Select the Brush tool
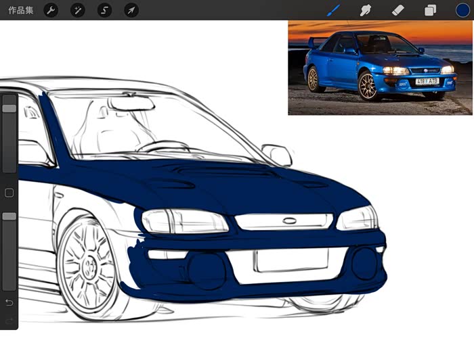The width and height of the screenshot is (474, 355). tap(334, 11)
